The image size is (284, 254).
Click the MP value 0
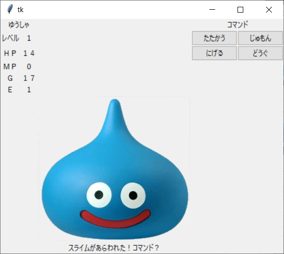(x=29, y=67)
